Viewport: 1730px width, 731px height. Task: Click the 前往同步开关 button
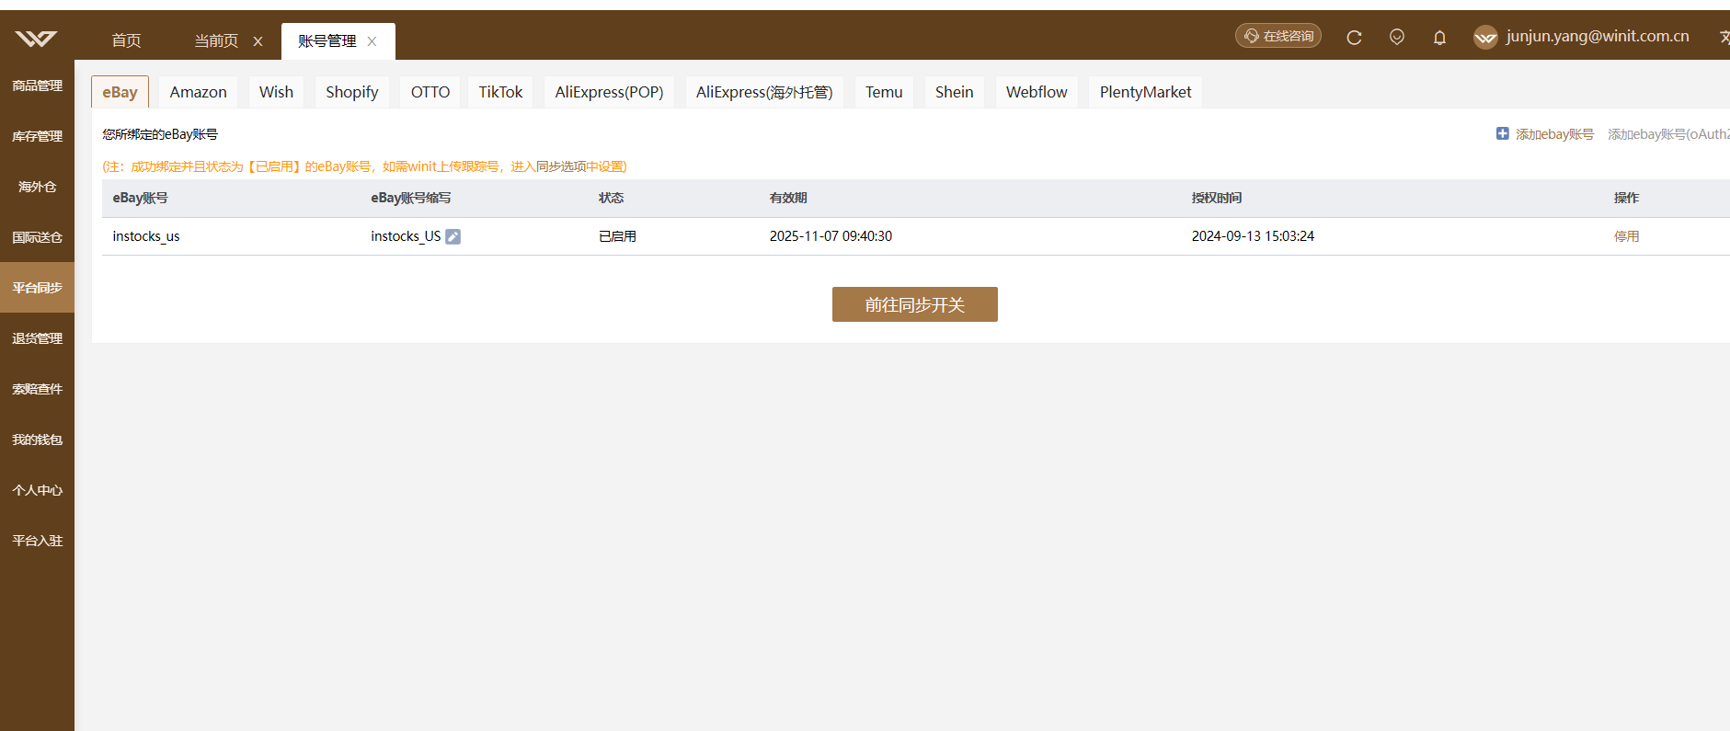point(914,304)
